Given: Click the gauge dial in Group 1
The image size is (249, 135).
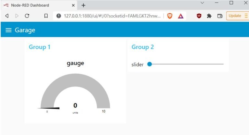Looking at the screenshot, I should [75, 91].
